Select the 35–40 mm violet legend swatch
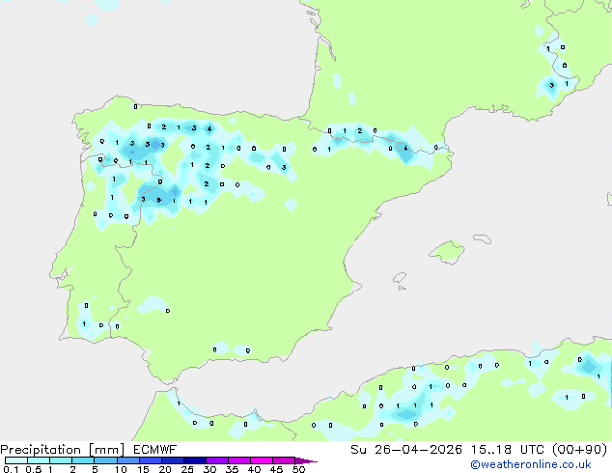This screenshot has width=612, height=473. tap(238, 460)
